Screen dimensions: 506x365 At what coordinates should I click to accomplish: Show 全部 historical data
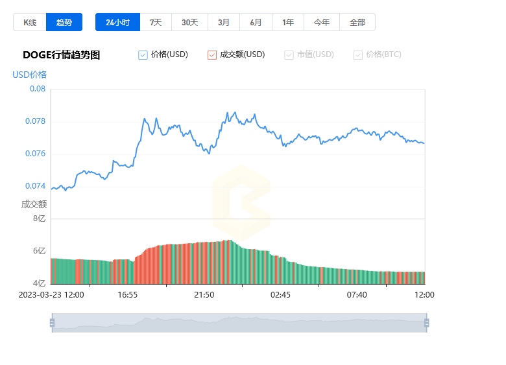coord(357,22)
